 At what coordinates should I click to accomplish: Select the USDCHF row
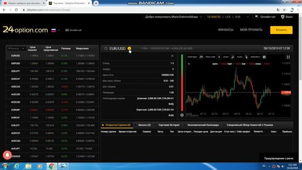pos(52,79)
